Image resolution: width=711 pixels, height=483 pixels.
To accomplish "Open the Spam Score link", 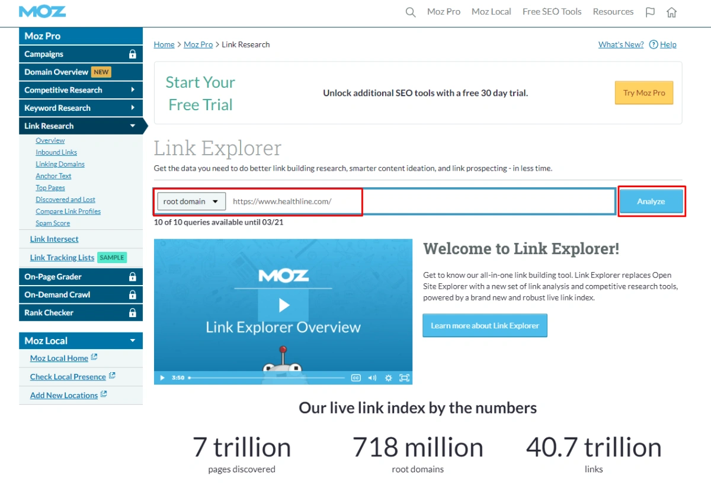I will (x=53, y=223).
